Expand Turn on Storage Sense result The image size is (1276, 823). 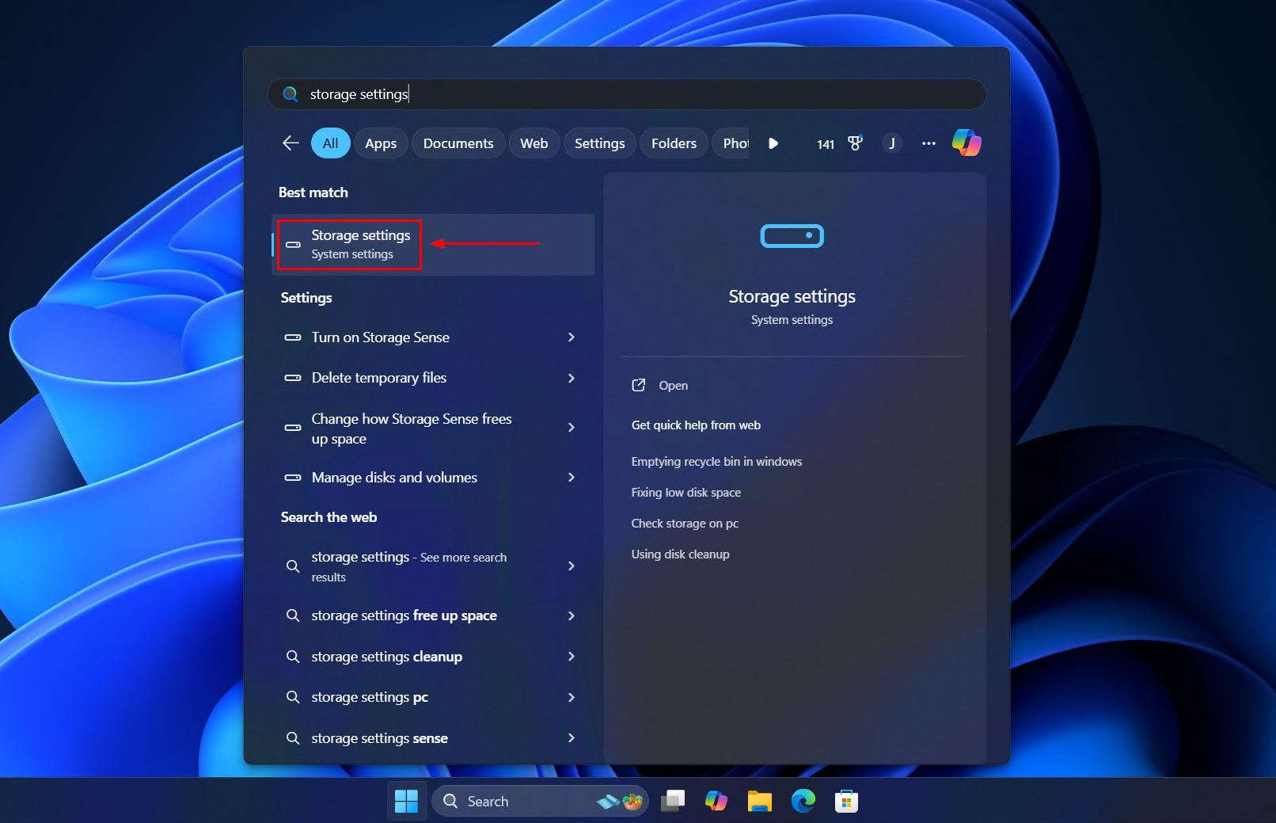pyautogui.click(x=572, y=337)
